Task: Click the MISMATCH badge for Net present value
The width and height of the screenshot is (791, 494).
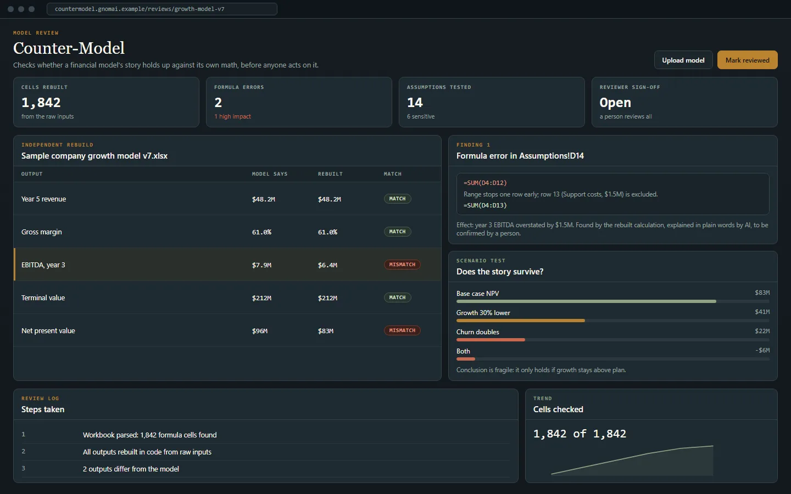Action: tap(402, 330)
